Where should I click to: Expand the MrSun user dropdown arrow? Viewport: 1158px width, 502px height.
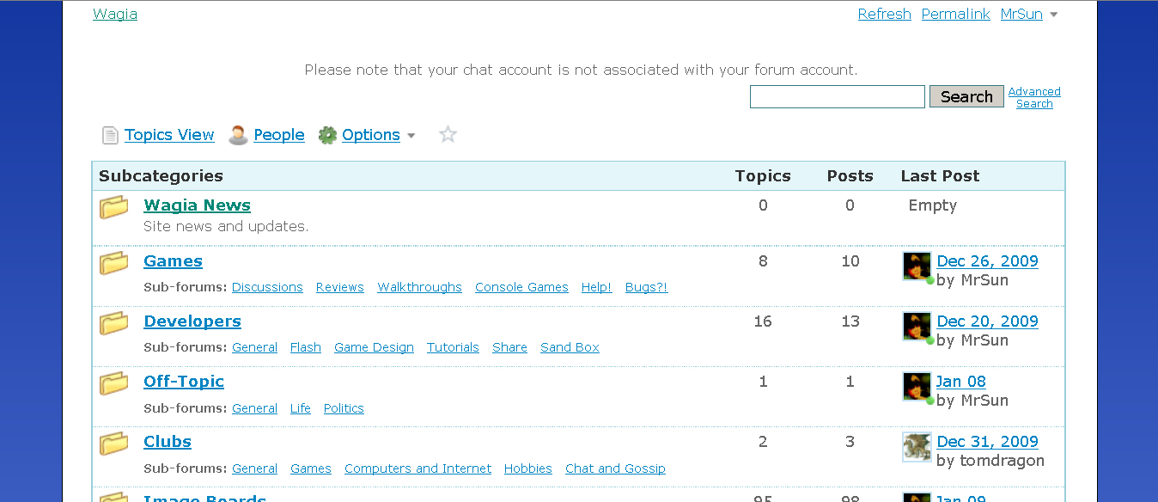[1054, 15]
